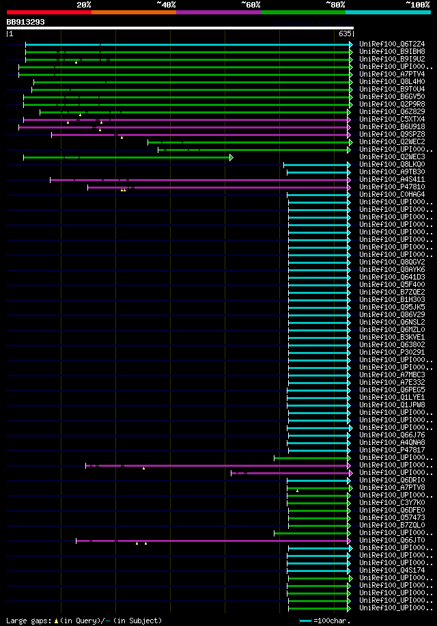This screenshot has width=437, height=626.
Task: Select the UniRef100_B7ZQE2 label
Action: coord(392,292)
